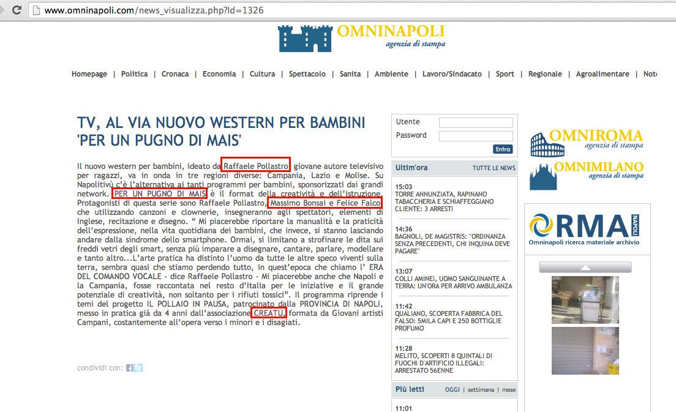Open the 11:28 Melito news item

coord(443,359)
